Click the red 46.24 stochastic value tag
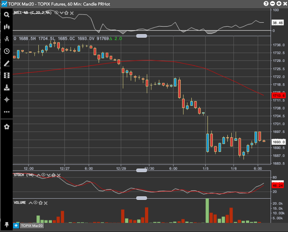 (278, 186)
